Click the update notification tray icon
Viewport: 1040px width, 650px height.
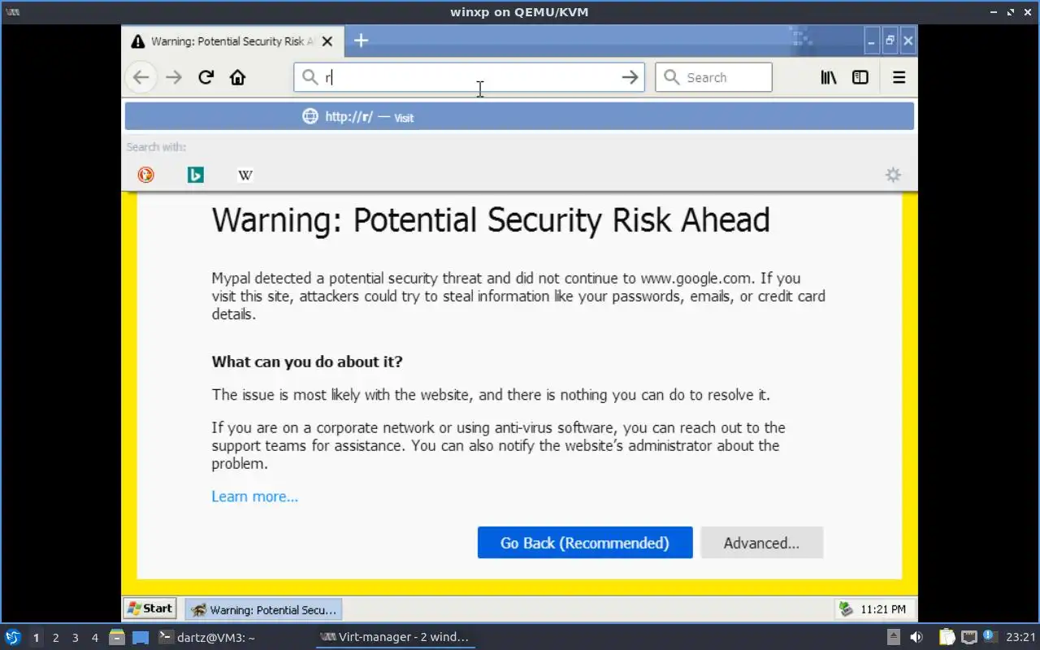(989, 636)
